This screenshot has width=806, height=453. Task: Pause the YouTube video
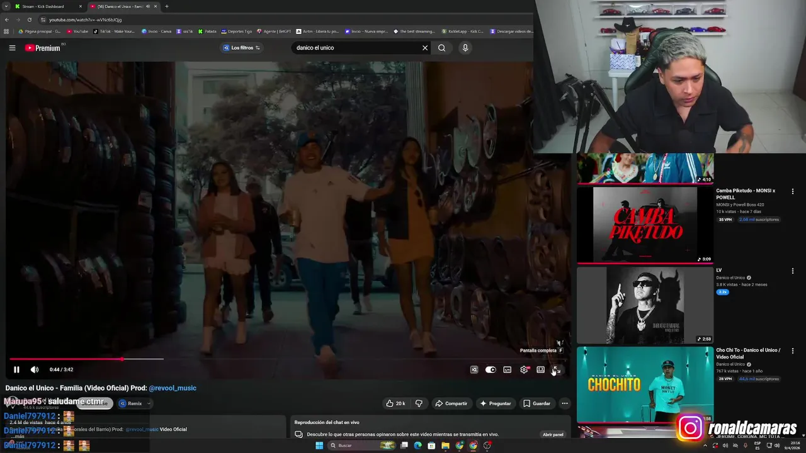coord(16,369)
